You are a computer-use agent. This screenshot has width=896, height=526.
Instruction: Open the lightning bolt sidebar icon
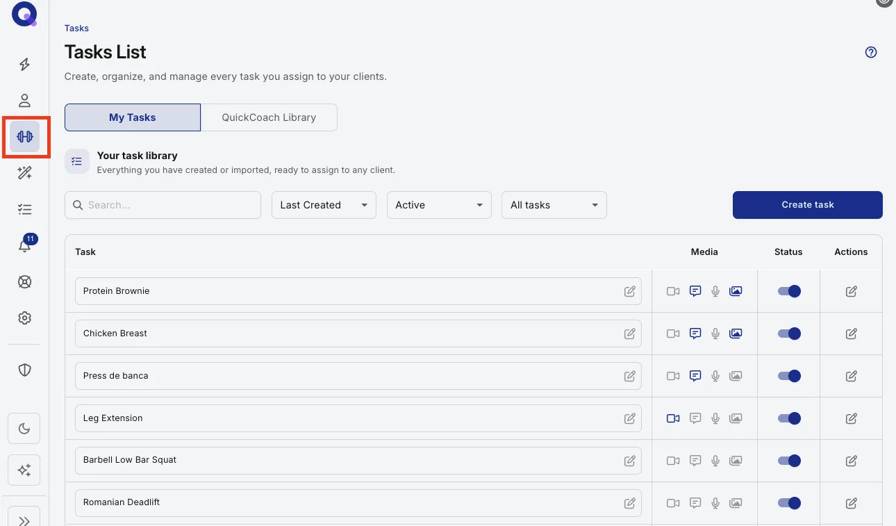pos(24,65)
